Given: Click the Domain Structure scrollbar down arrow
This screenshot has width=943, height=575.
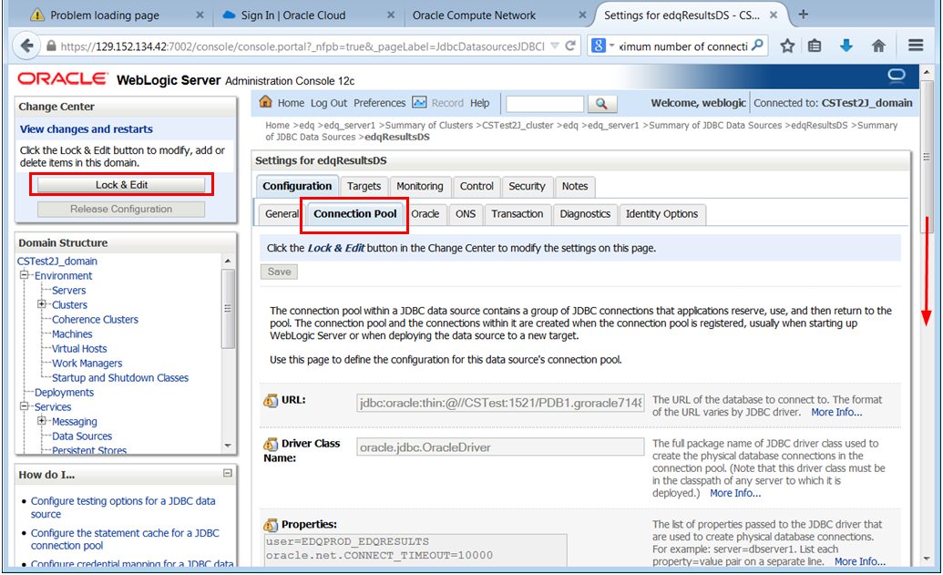Looking at the screenshot, I should (228, 446).
